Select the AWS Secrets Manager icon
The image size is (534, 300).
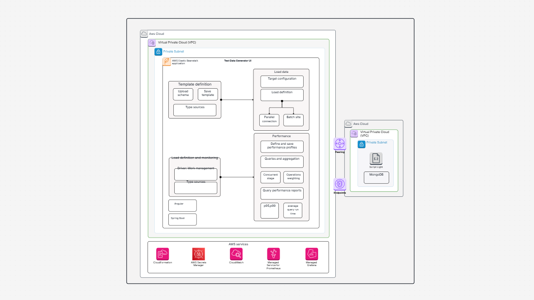coord(199,254)
